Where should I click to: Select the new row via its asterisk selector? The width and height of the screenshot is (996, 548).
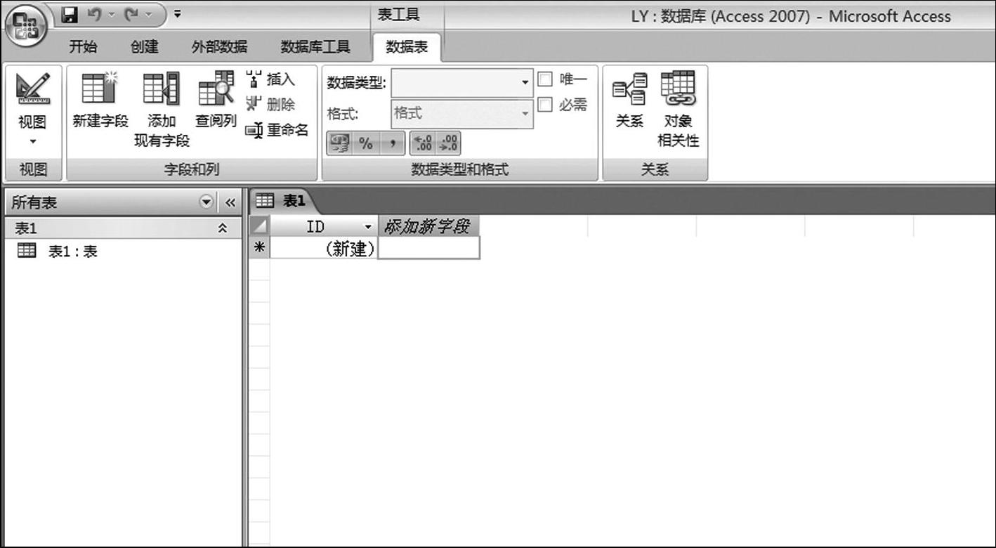pos(259,248)
